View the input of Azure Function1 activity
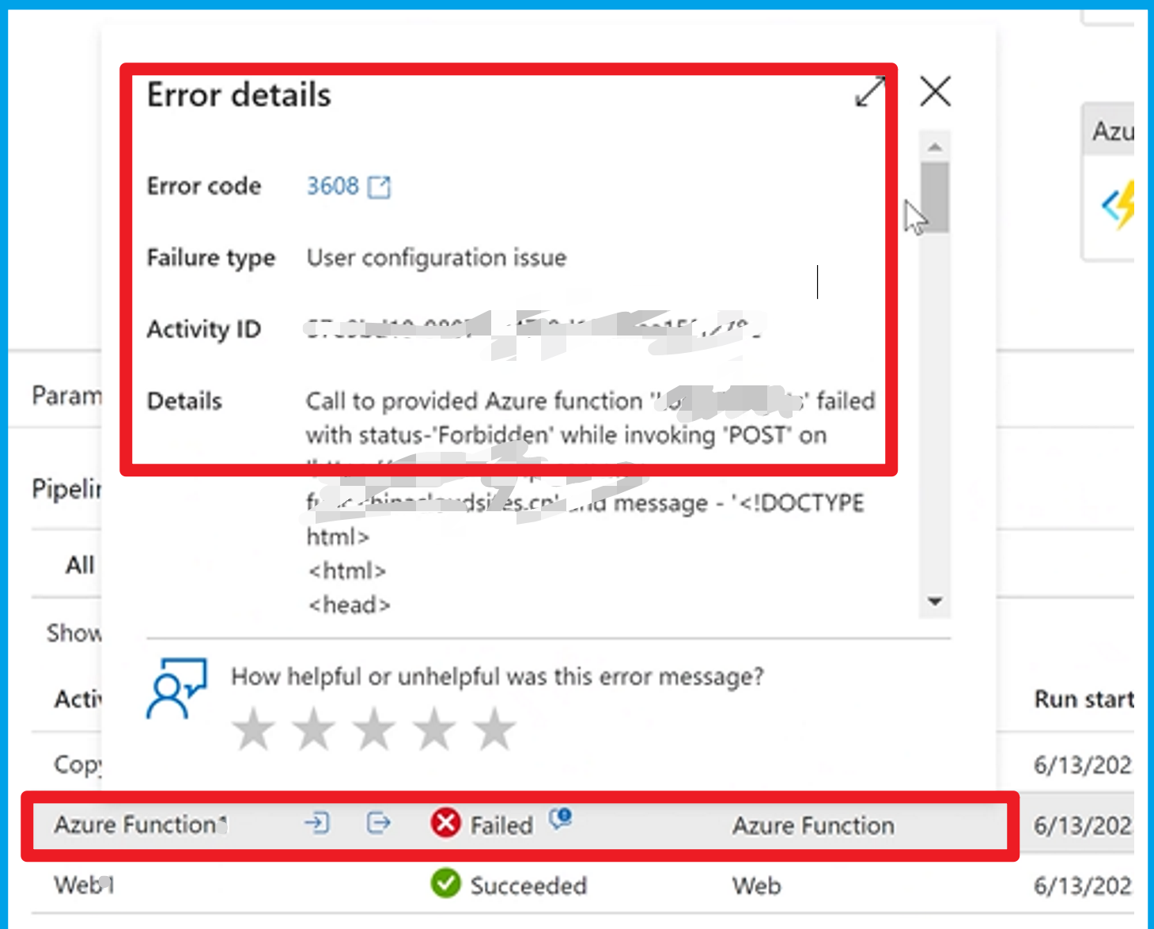1154x929 pixels. (x=316, y=824)
